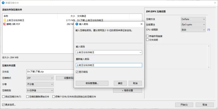Click the PDF icon of 蜡笔小新.PDF
Image resolution: width=218 pixels, height=109 pixels.
point(5,24)
